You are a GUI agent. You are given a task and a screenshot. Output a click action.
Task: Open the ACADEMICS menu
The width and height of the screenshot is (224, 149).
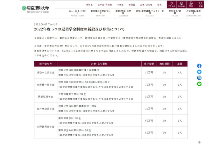(123, 13)
